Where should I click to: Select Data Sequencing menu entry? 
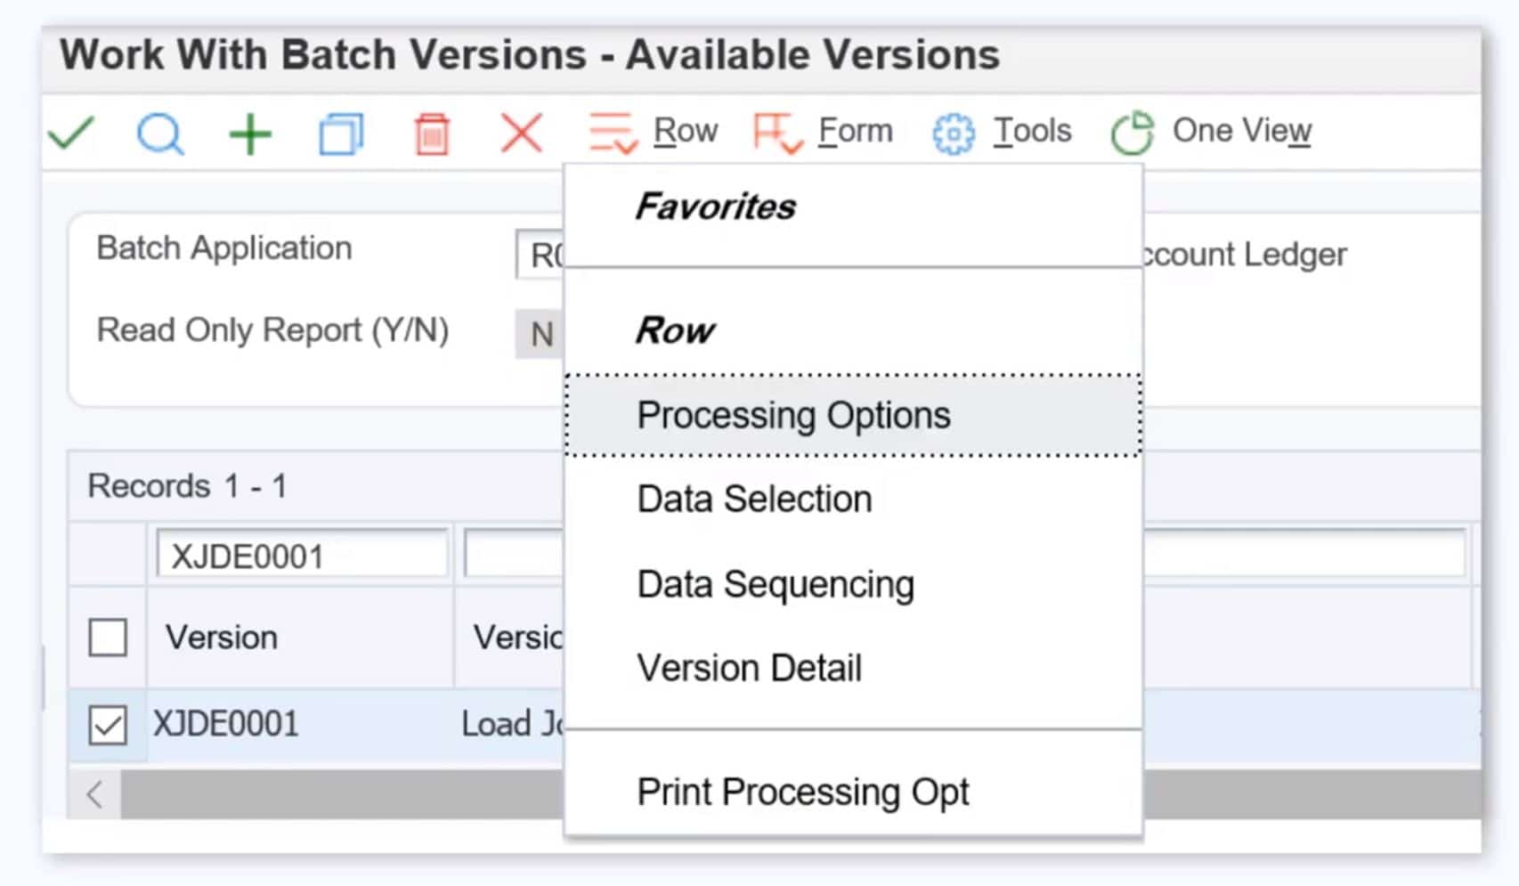point(776,585)
